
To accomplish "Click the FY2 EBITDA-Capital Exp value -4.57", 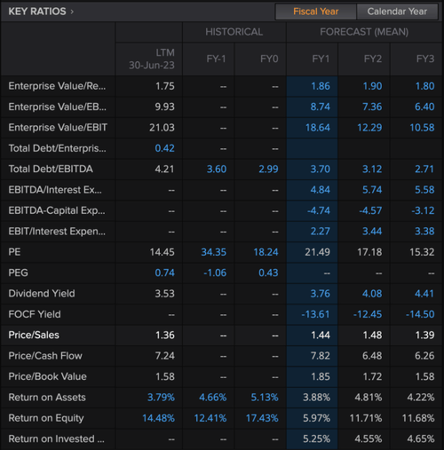I will tap(371, 211).
